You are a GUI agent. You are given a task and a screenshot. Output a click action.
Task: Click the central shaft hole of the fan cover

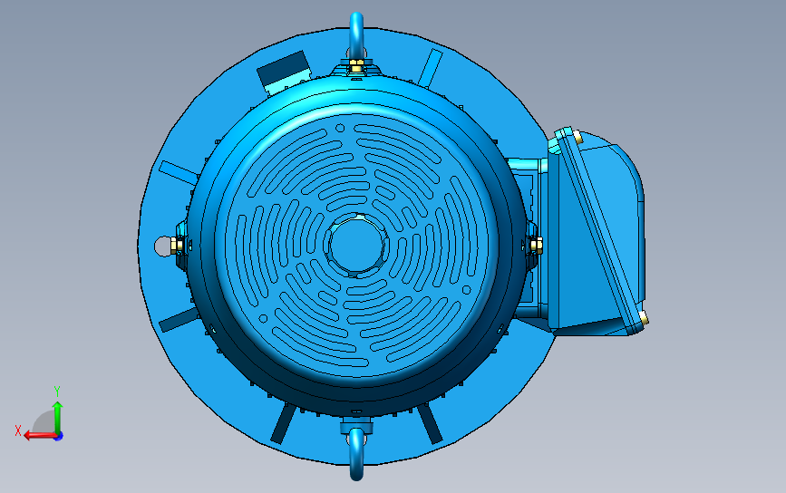pyautogui.click(x=356, y=246)
